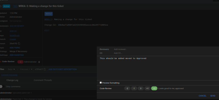Select Code-Review score +2
Viewport: 219px width, 100px height.
pyautogui.click(x=154, y=89)
